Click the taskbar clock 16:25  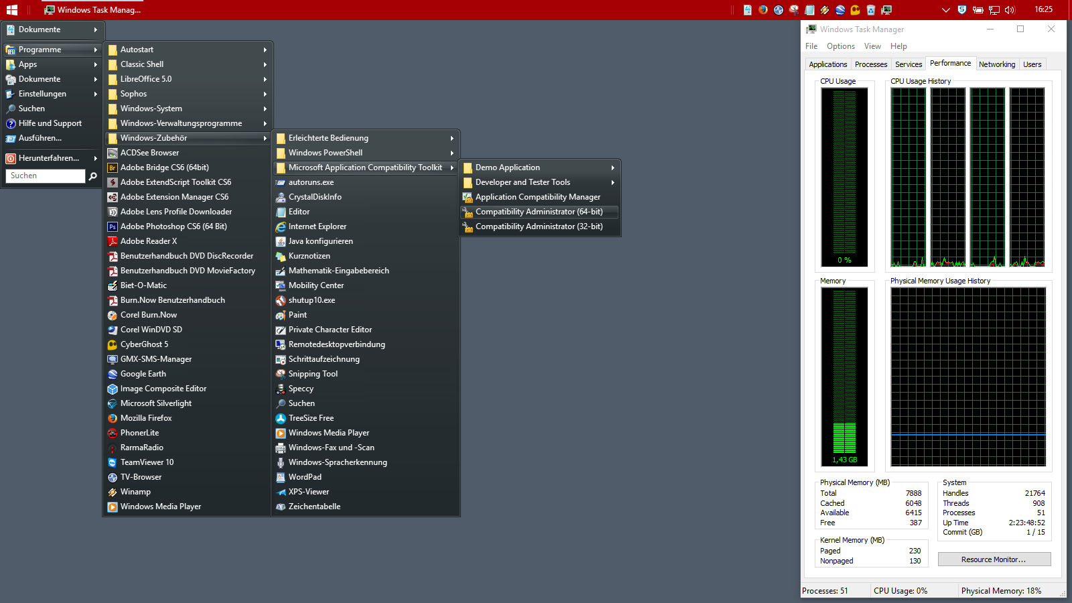pyautogui.click(x=1043, y=9)
